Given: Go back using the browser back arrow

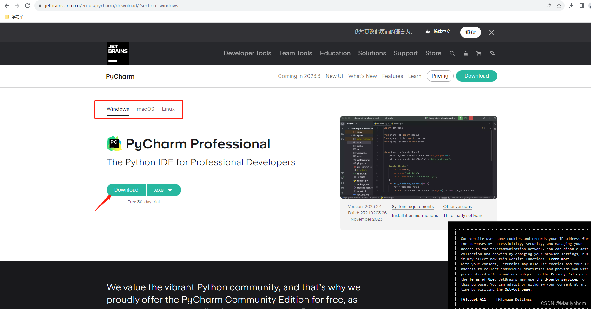Looking at the screenshot, I should coord(7,6).
